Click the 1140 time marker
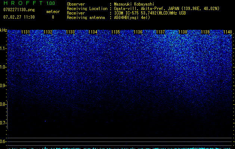The height and width of the screenshot is (149, 235). click(228, 32)
